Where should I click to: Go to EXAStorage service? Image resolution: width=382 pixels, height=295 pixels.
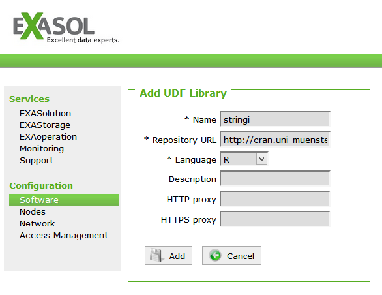45,125
